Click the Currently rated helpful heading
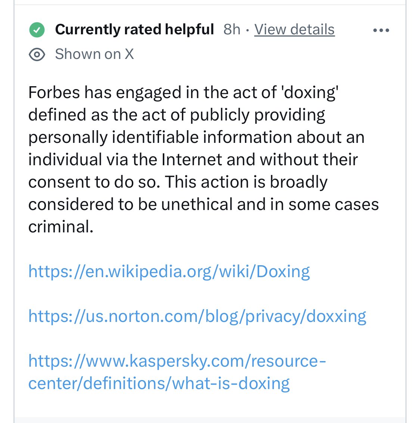 point(134,29)
